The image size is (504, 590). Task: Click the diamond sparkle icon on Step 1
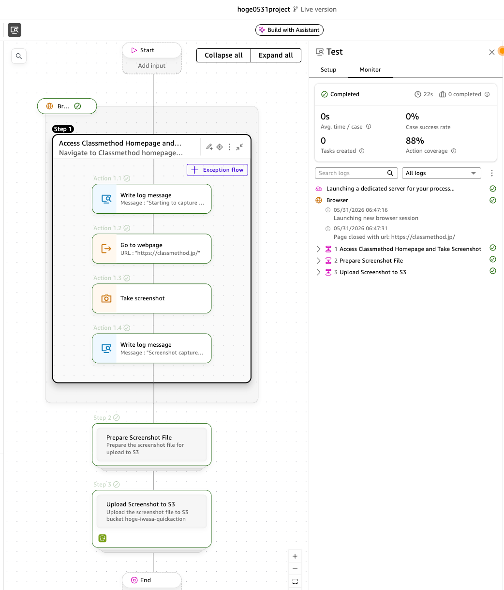(220, 147)
